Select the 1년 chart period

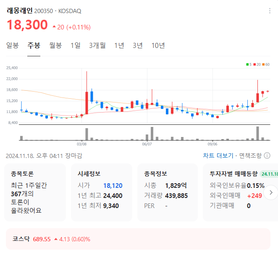(x=119, y=45)
